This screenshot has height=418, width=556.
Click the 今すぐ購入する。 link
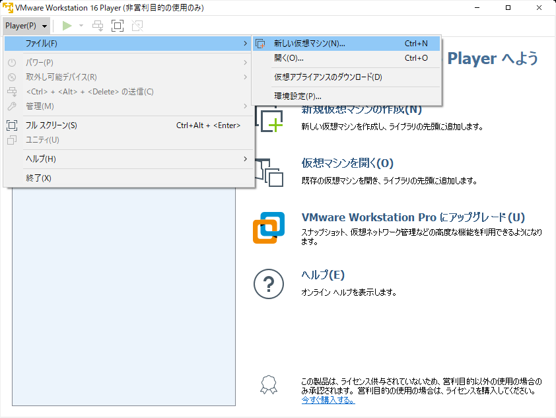point(328,400)
